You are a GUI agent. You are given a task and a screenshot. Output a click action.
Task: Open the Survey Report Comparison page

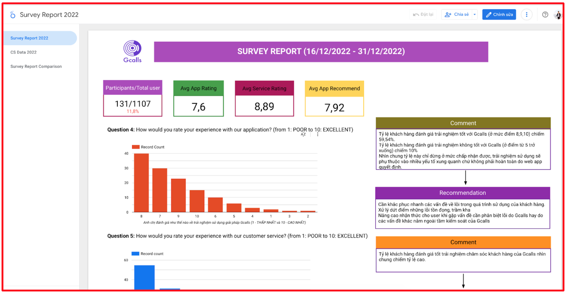point(36,66)
